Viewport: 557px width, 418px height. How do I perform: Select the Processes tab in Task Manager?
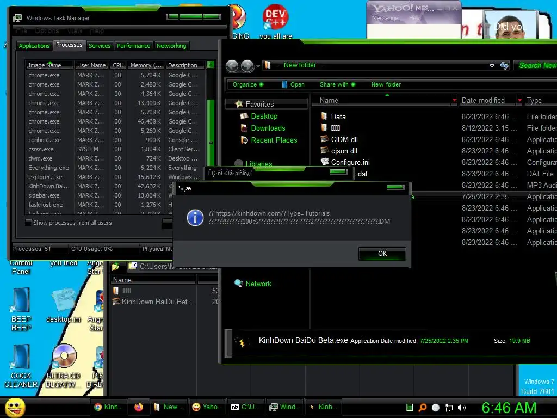[x=69, y=45]
